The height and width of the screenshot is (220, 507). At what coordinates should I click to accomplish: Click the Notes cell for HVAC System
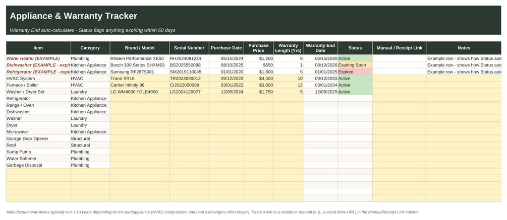[464, 79]
